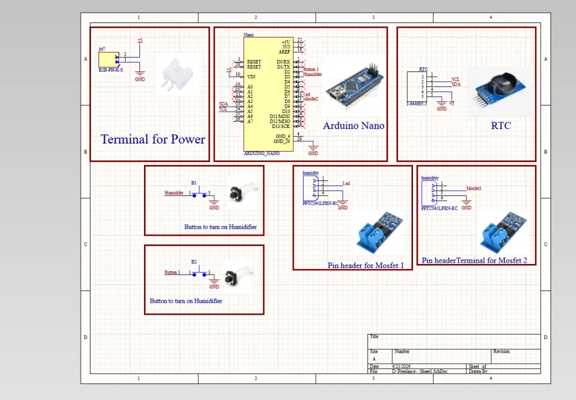Select the D13/SCK pin label
The height and width of the screenshot is (400, 576).
tap(281, 126)
